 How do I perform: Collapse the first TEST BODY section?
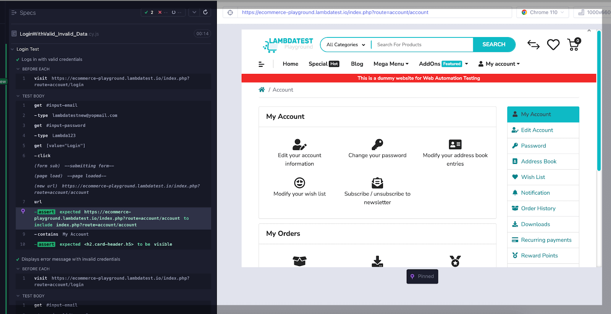[x=18, y=96]
